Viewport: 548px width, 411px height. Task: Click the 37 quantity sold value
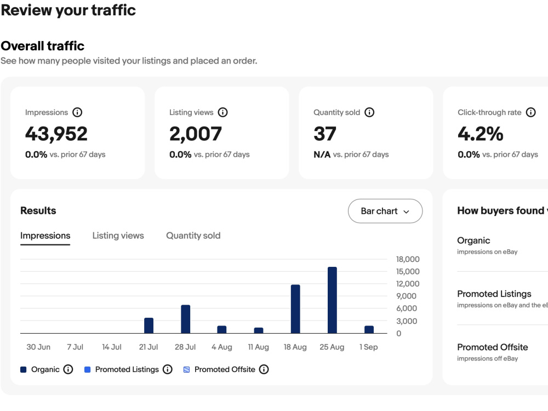tap(324, 134)
